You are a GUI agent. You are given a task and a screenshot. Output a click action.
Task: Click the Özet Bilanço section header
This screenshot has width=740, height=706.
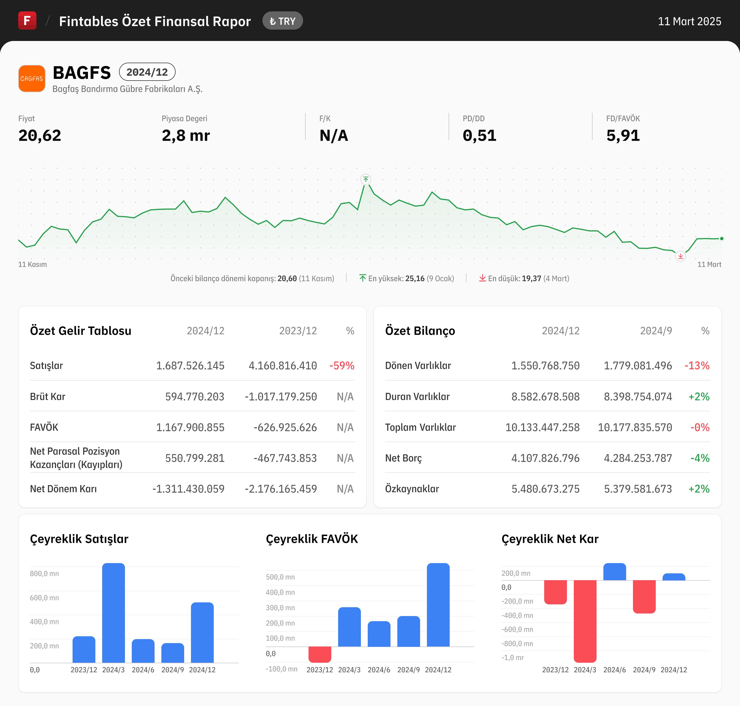click(x=420, y=331)
